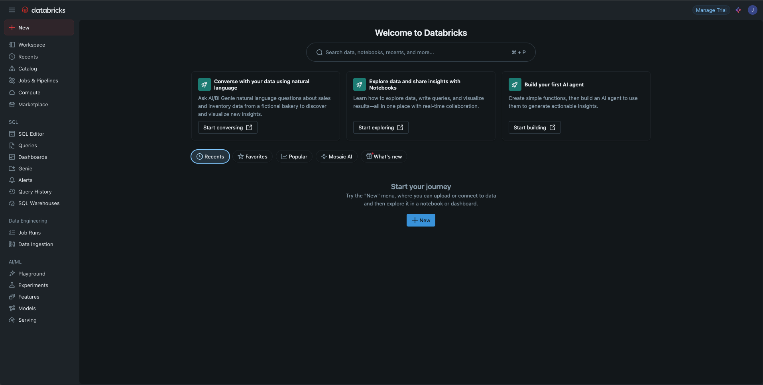763x385 pixels.
Task: Click the SQL Editor icon
Action: pyautogui.click(x=12, y=134)
